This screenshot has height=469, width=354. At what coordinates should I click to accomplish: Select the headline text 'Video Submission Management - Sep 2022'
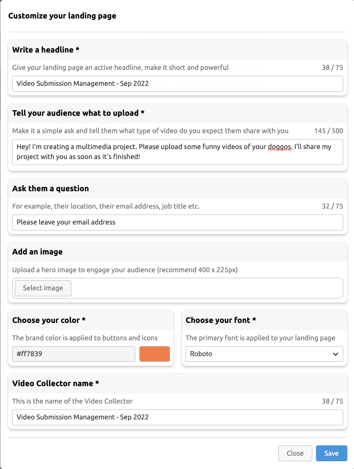click(82, 84)
